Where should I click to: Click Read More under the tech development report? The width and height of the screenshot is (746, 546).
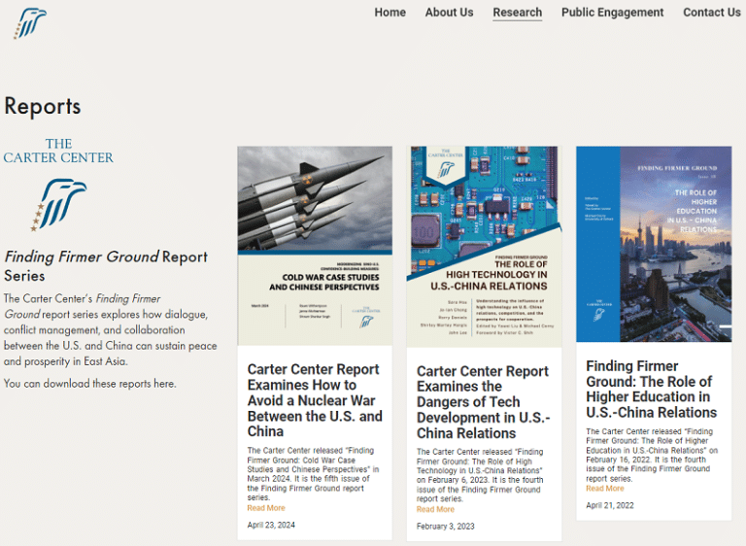tap(435, 509)
